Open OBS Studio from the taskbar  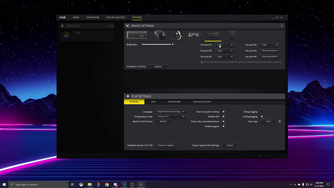pyautogui.click(x=132, y=185)
